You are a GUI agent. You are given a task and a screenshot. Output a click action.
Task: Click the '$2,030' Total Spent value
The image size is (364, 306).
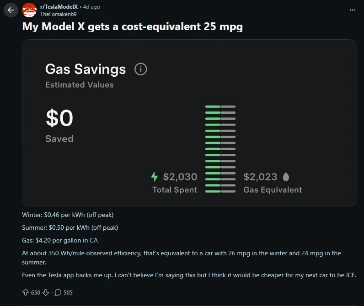(180, 177)
